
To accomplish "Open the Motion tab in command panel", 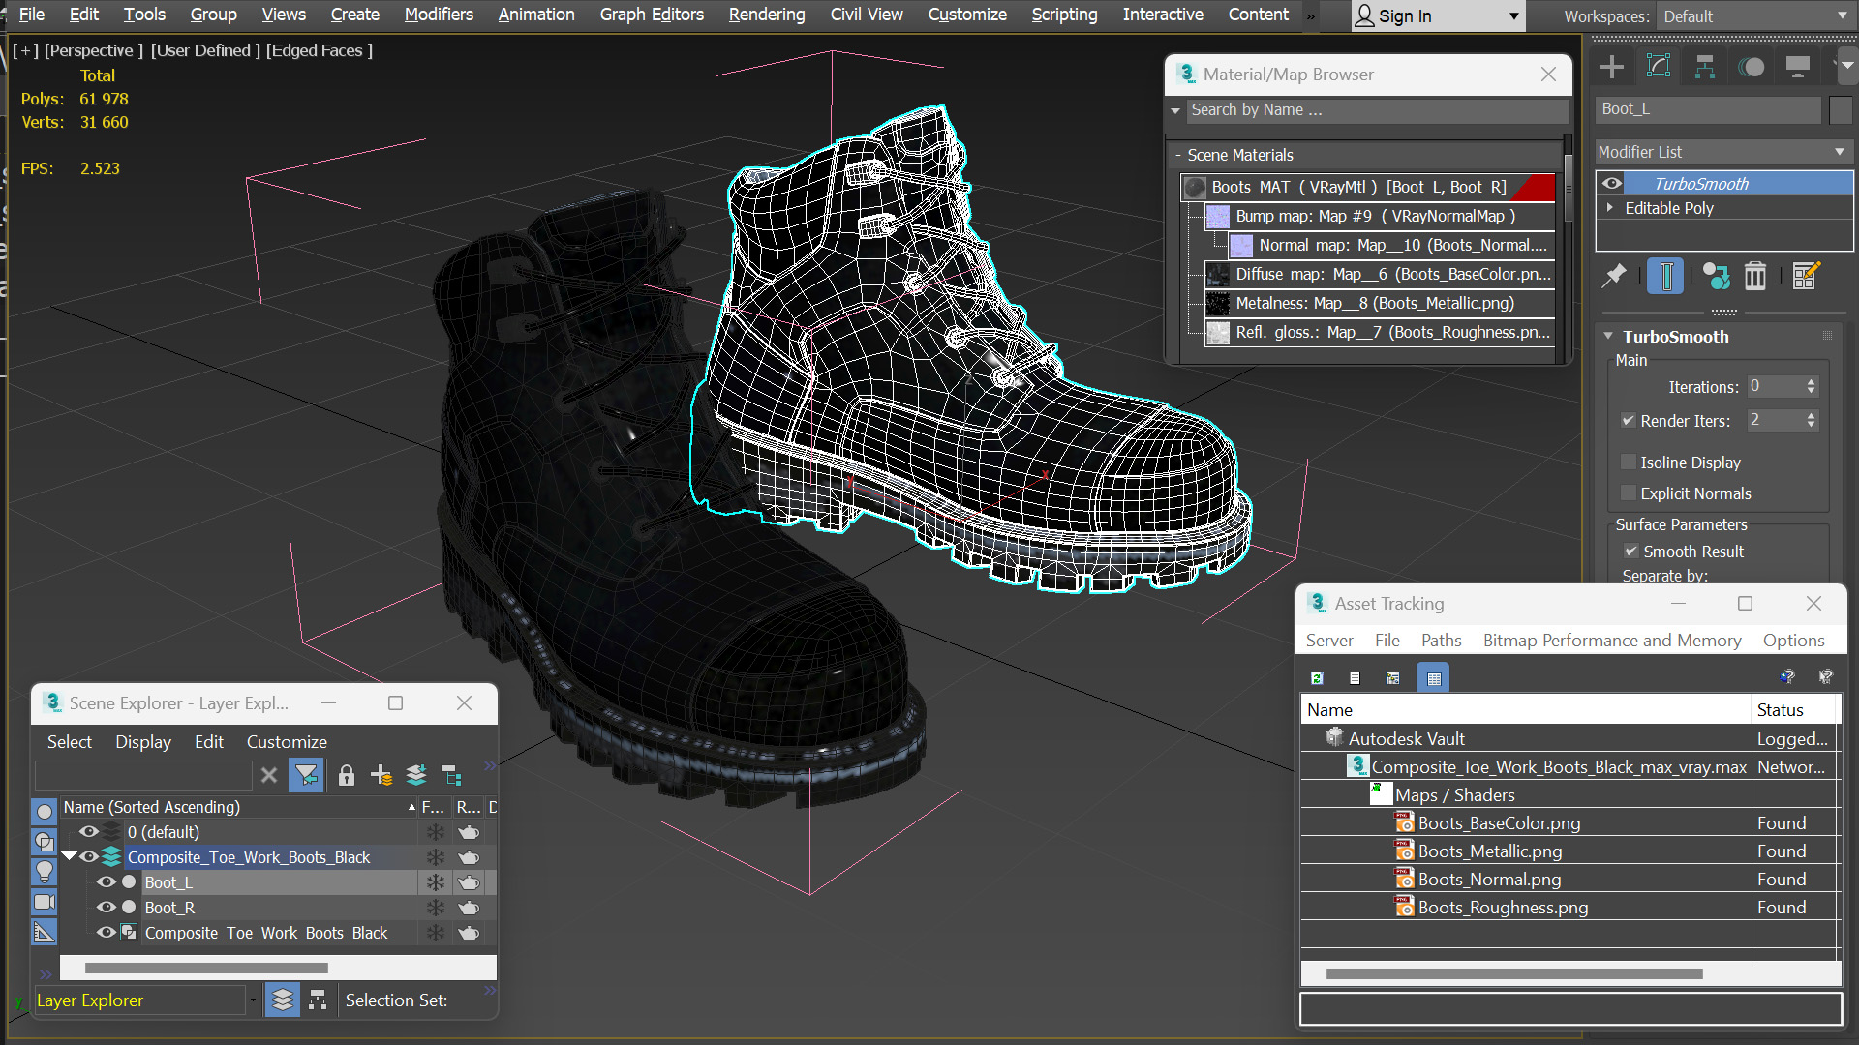I will pyautogui.click(x=1752, y=67).
